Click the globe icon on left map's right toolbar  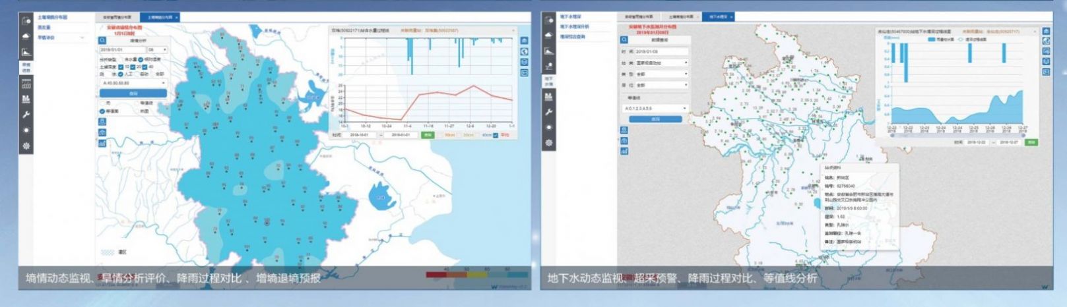[x=525, y=51]
